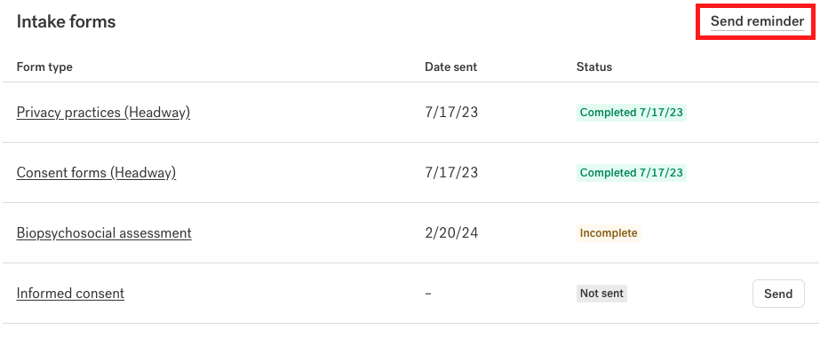Open the Consent forms (Headway) link
This screenshot has width=836, height=337.
(97, 173)
